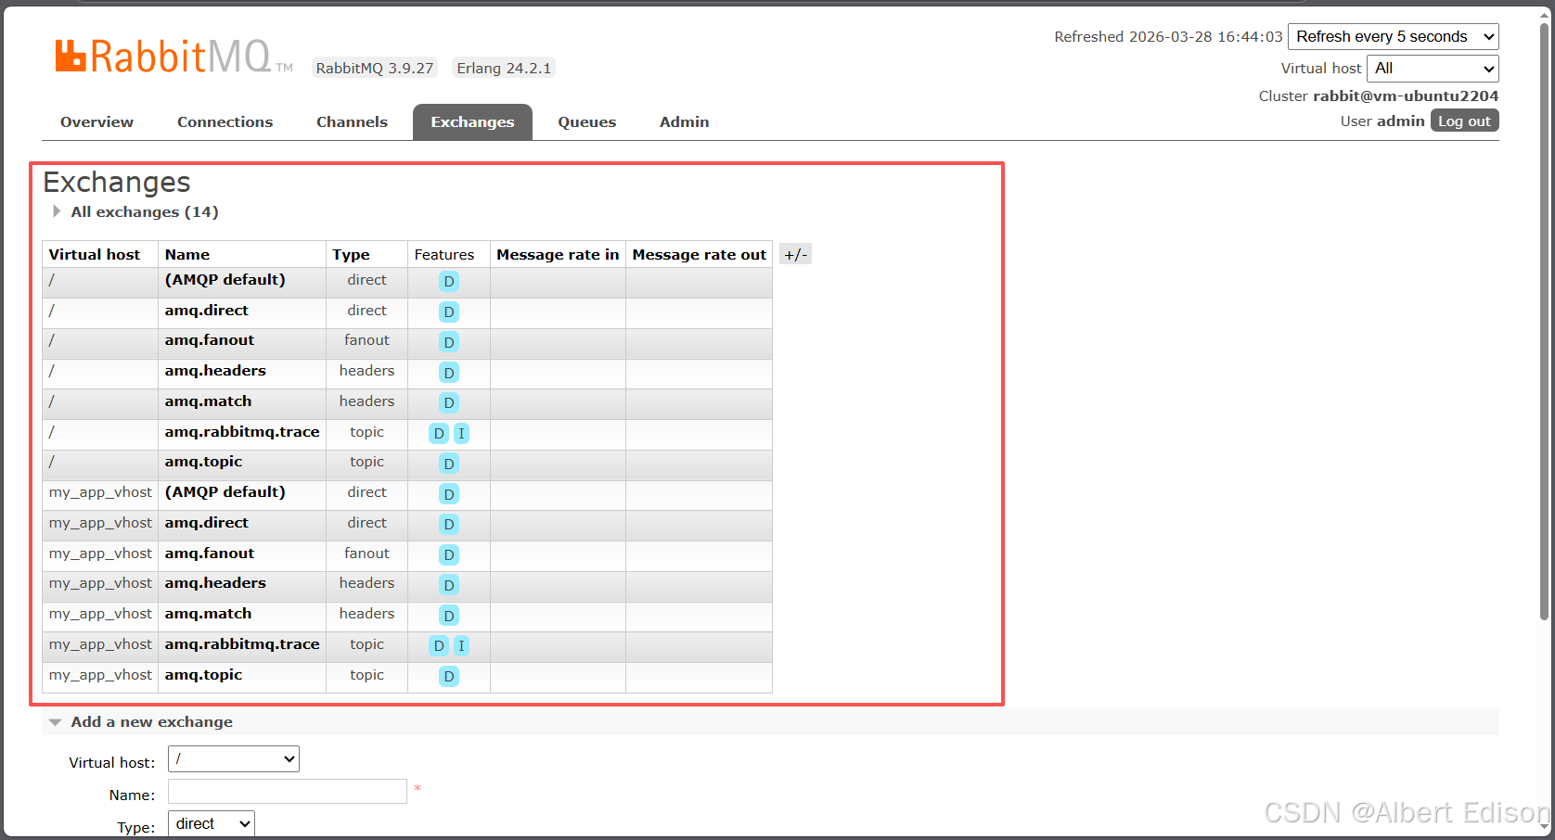Open the refresh interval dropdown
This screenshot has height=840, width=1555.
point(1394,36)
